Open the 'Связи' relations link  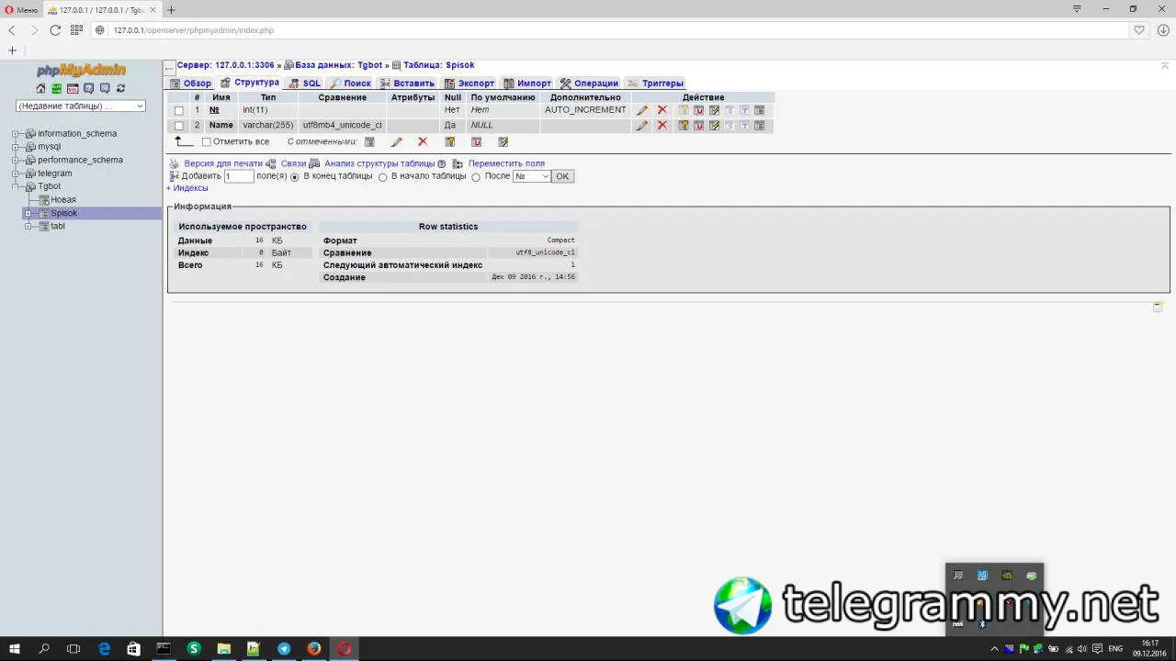tap(293, 164)
